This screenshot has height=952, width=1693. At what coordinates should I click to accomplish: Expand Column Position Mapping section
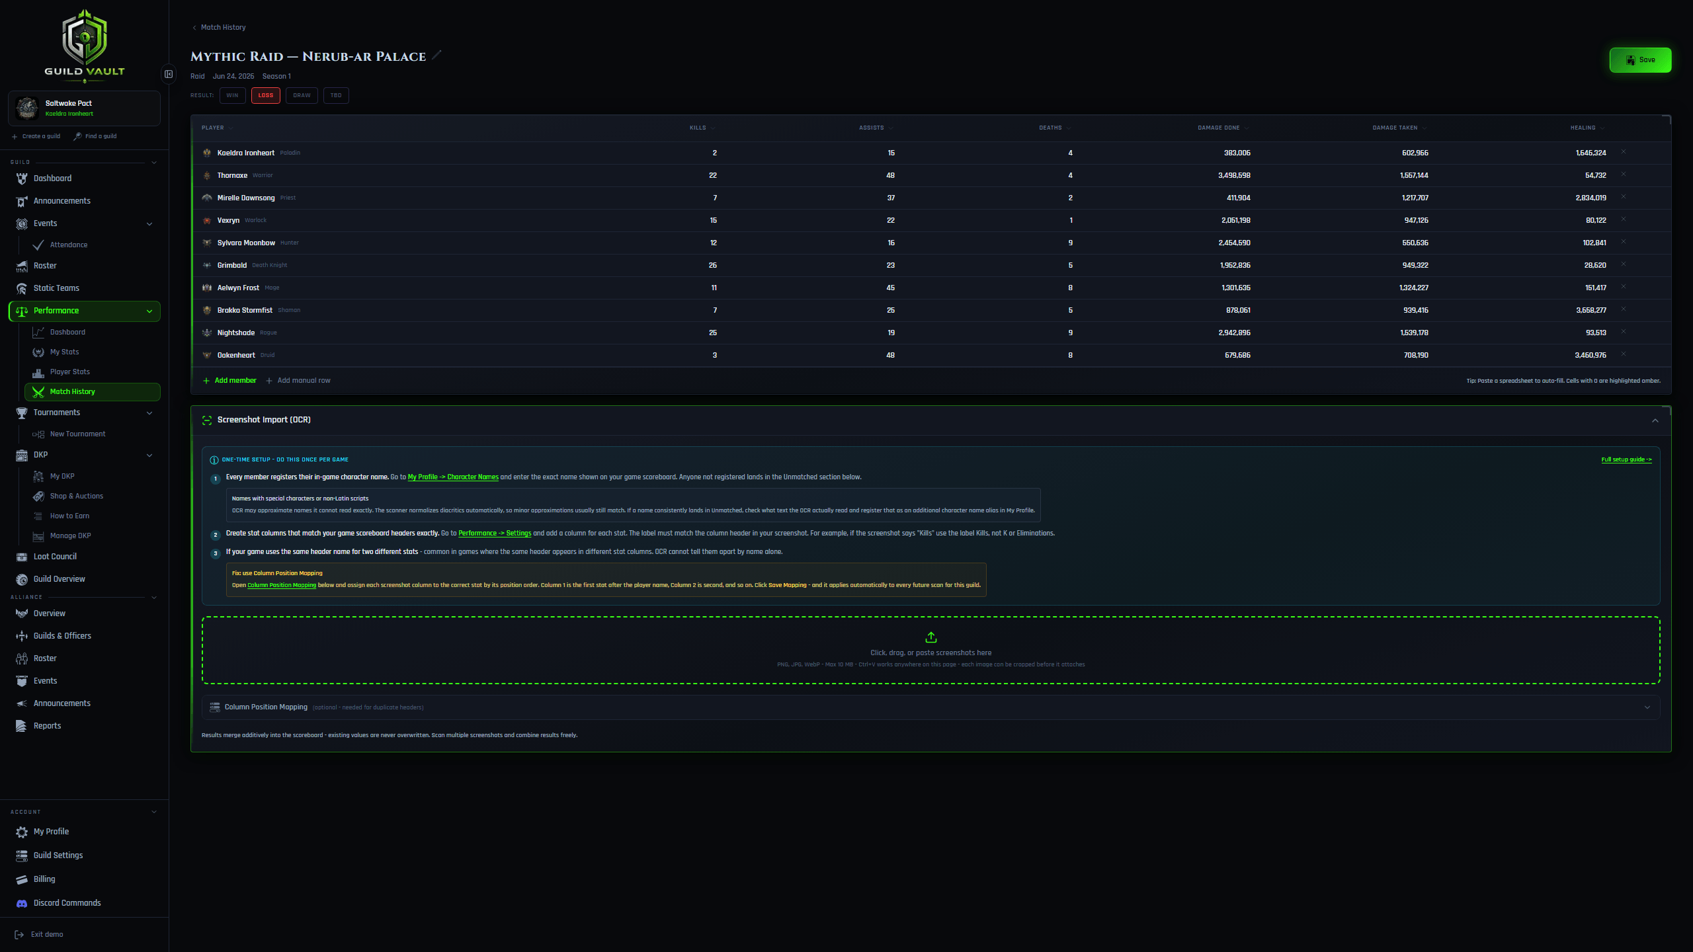[930, 707]
